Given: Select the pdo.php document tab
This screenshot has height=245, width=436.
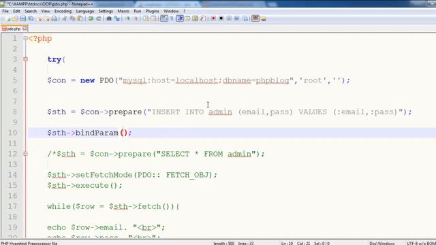Looking at the screenshot, I should [x=14, y=29].
